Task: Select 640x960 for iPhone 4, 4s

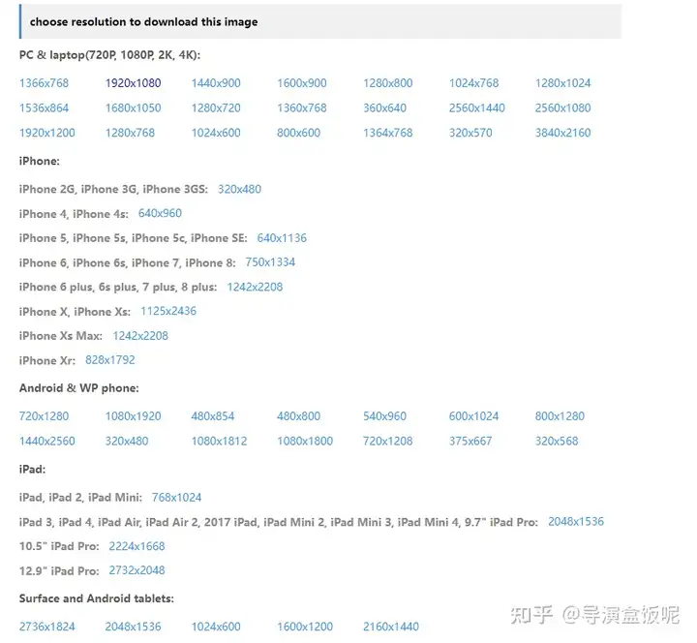Action: point(160,213)
